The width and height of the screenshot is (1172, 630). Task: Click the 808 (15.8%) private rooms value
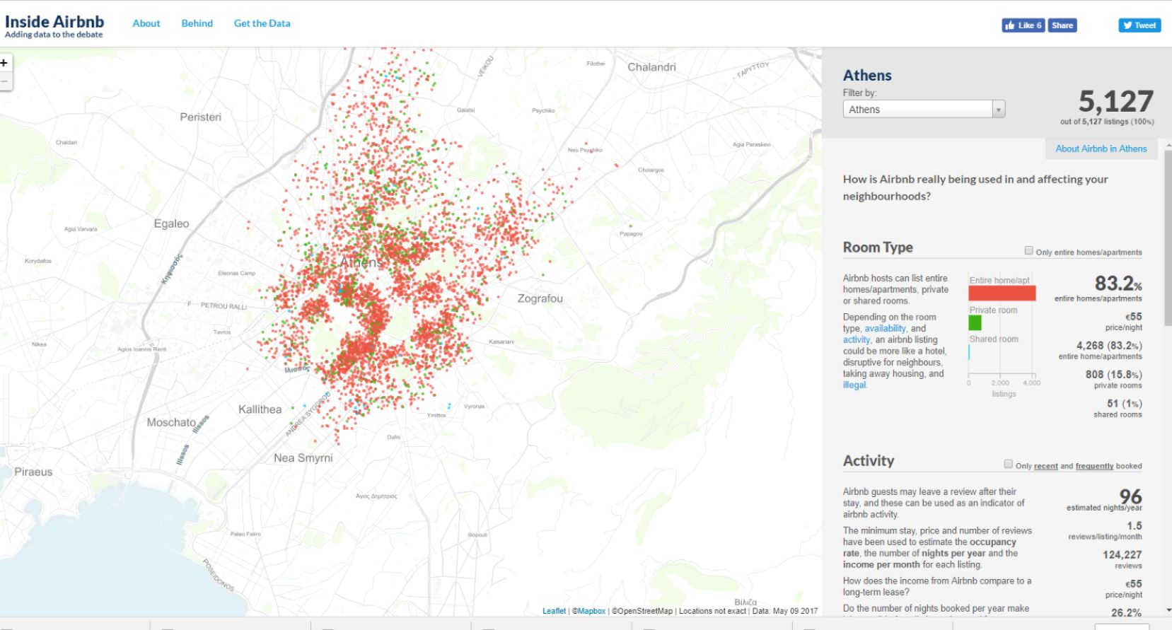(x=1113, y=375)
